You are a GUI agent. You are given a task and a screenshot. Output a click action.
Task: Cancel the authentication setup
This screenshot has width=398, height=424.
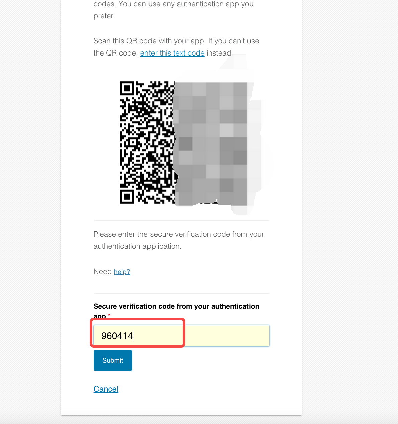[106, 389]
